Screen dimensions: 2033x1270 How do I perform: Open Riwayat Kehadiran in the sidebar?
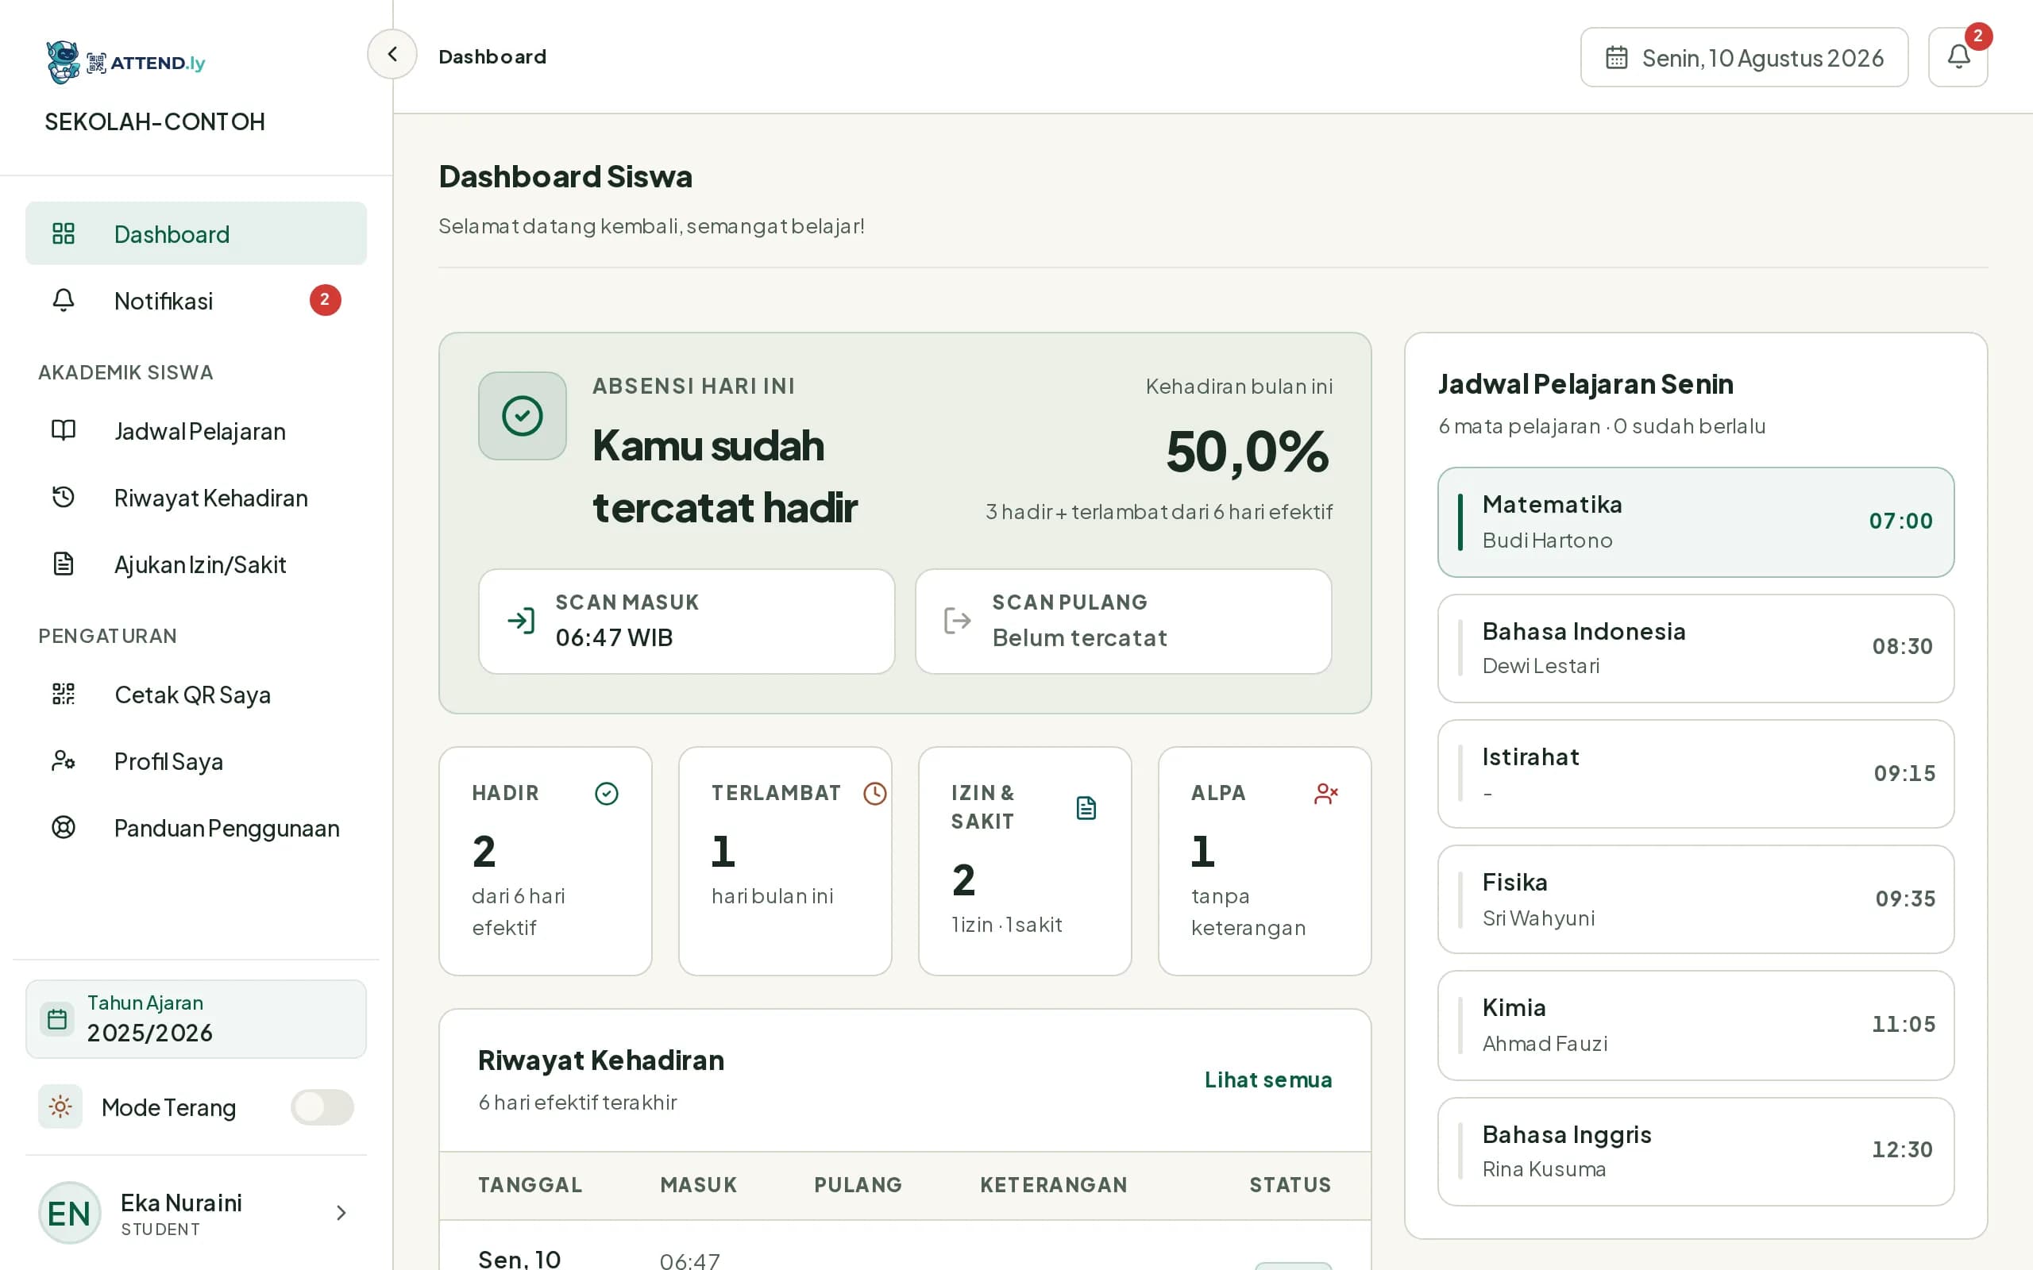195,497
